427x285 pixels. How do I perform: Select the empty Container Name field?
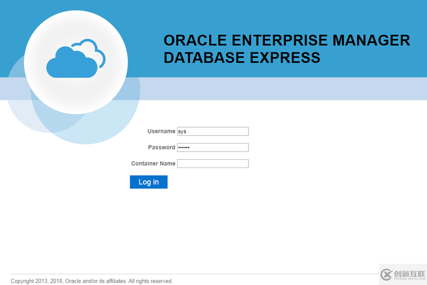[x=213, y=163]
